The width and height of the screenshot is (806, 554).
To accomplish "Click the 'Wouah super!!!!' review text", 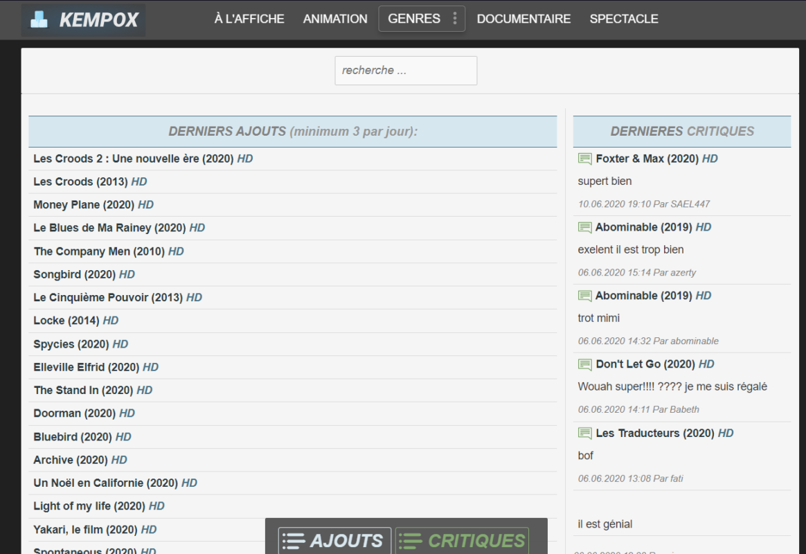I will click(672, 386).
